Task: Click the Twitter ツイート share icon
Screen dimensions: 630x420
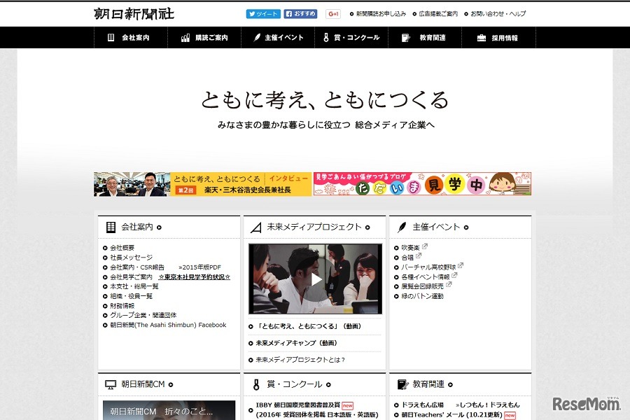Action: point(262,13)
